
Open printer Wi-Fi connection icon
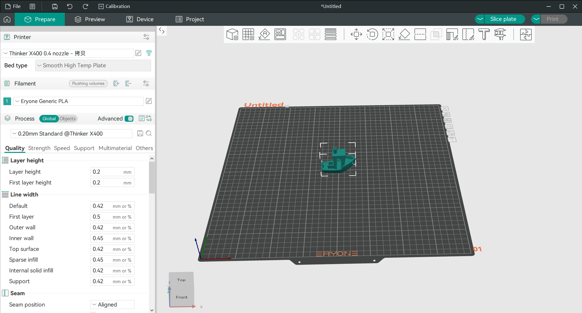tap(149, 53)
